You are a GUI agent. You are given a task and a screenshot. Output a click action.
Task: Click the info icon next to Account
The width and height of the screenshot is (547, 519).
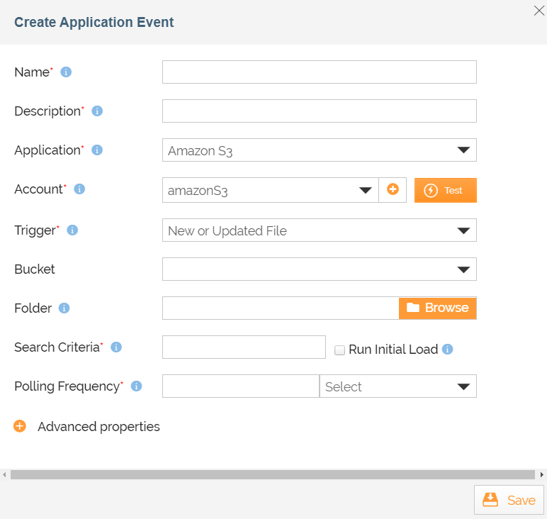(79, 189)
